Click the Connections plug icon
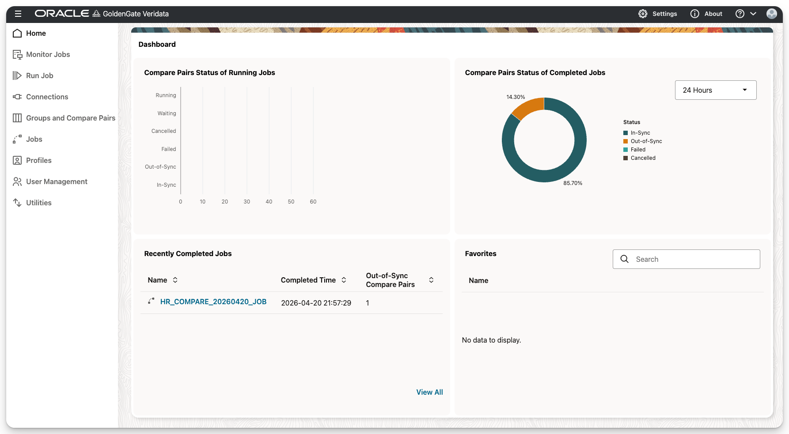The width and height of the screenshot is (789, 434). [x=17, y=97]
